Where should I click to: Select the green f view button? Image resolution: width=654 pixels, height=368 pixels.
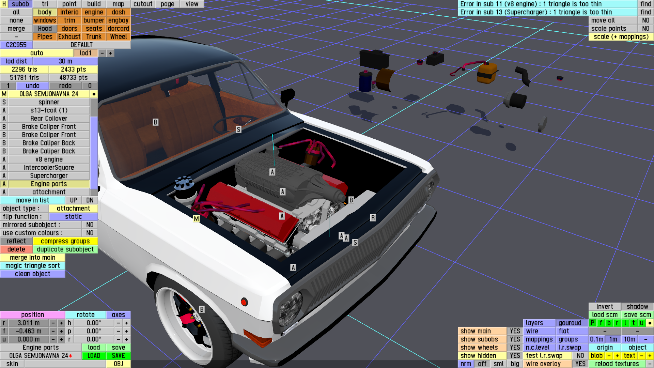[x=601, y=323]
